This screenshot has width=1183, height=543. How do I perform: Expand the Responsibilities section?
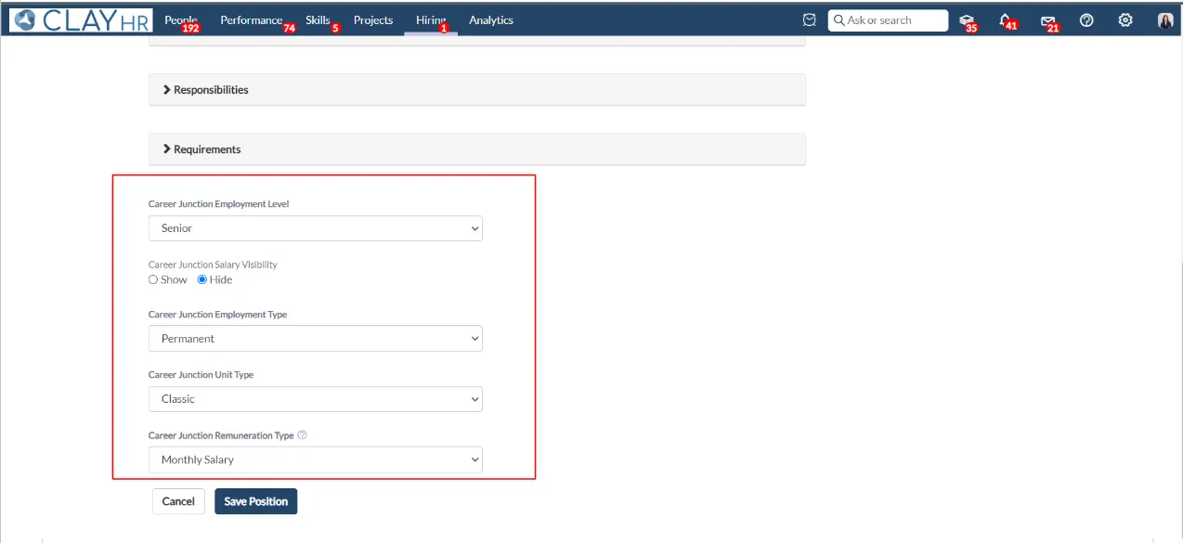(477, 90)
